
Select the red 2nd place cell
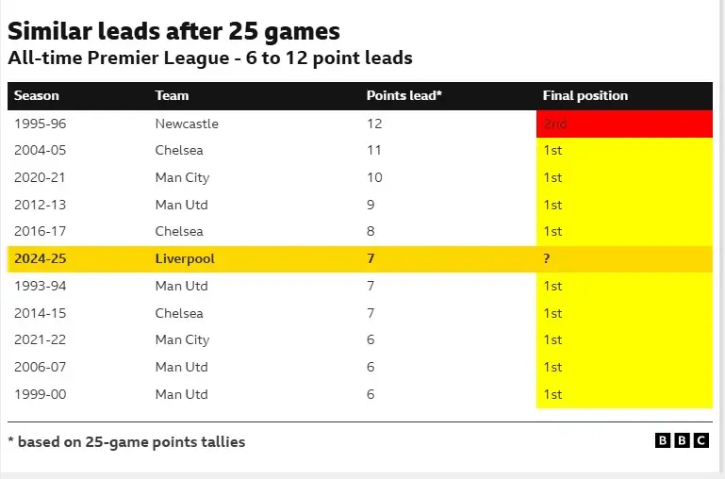[624, 124]
